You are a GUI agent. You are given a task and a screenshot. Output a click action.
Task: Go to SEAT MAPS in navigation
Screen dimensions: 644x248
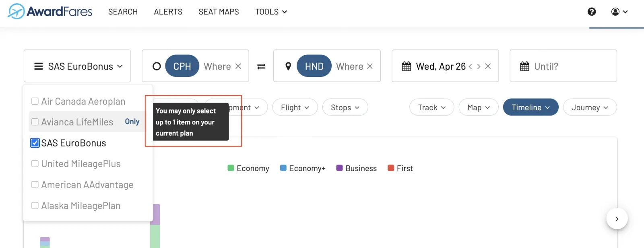219,12
